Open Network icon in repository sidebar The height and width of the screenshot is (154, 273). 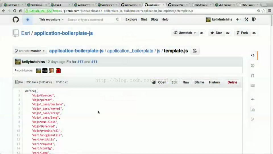click(253, 119)
